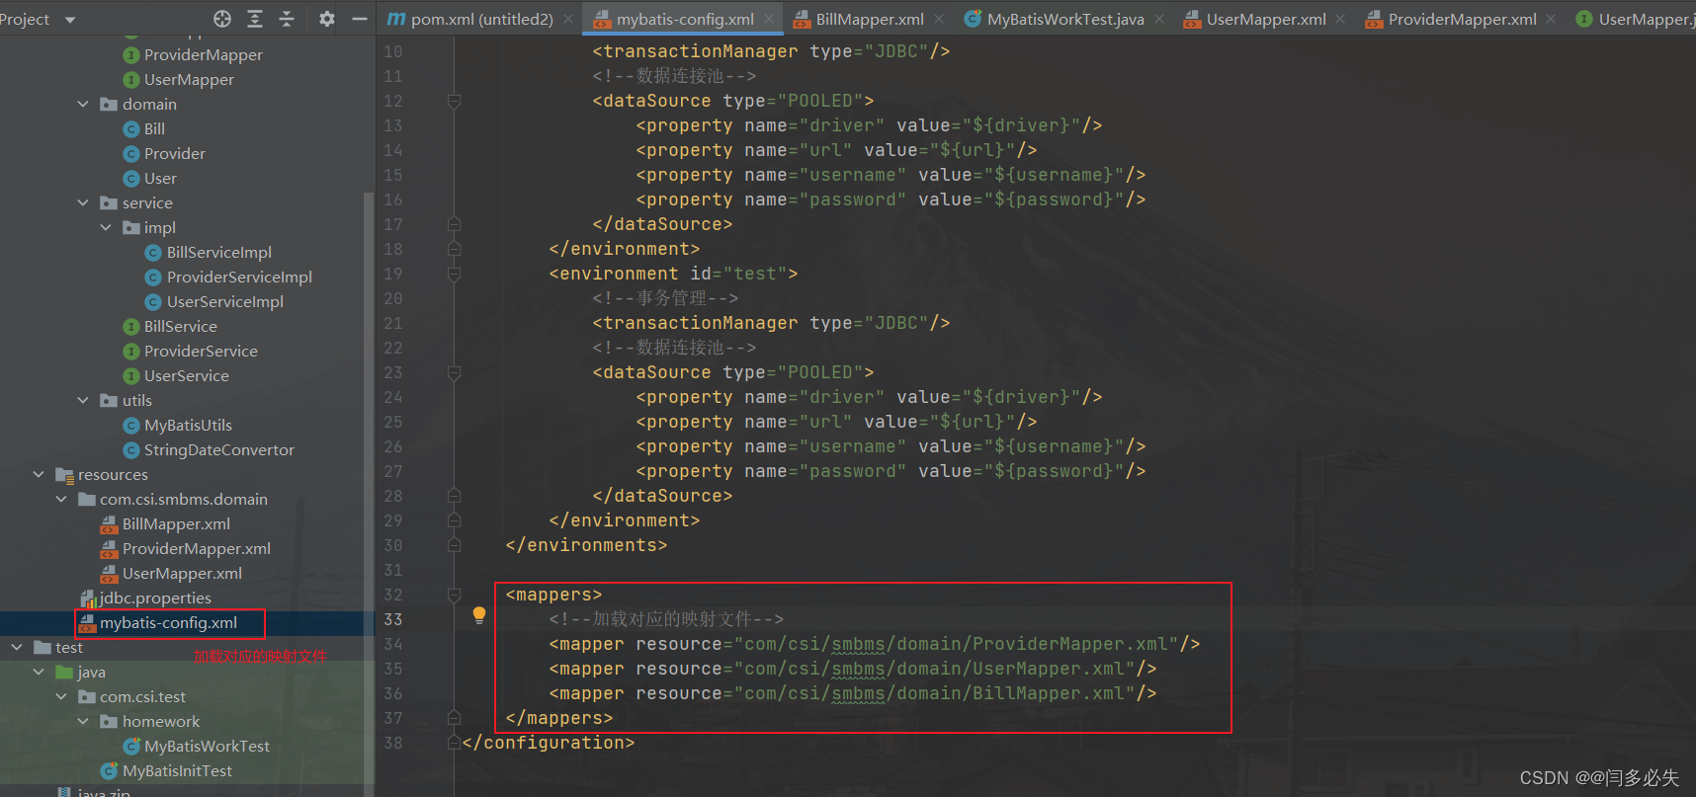Fold the dataSource block at line 12
1696x797 pixels.
(x=455, y=101)
